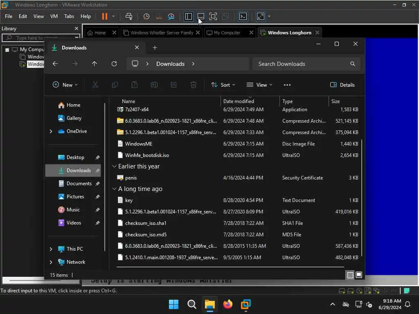Collapse the A long time ago group
419x314 pixels.
(x=114, y=189)
